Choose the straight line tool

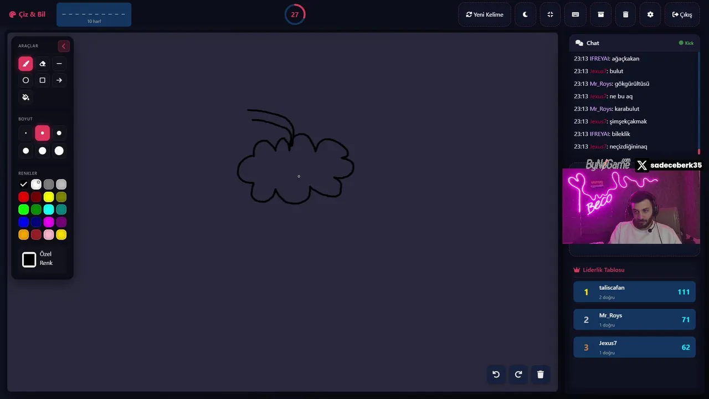[x=59, y=64]
